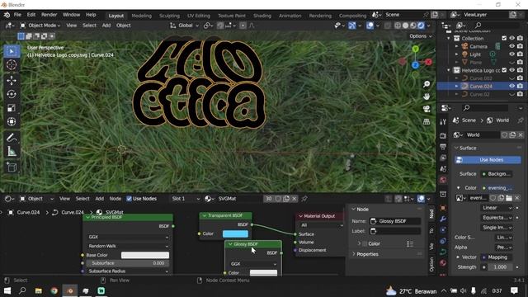
Task: Switch to rendered viewport shading
Action: (x=421, y=26)
